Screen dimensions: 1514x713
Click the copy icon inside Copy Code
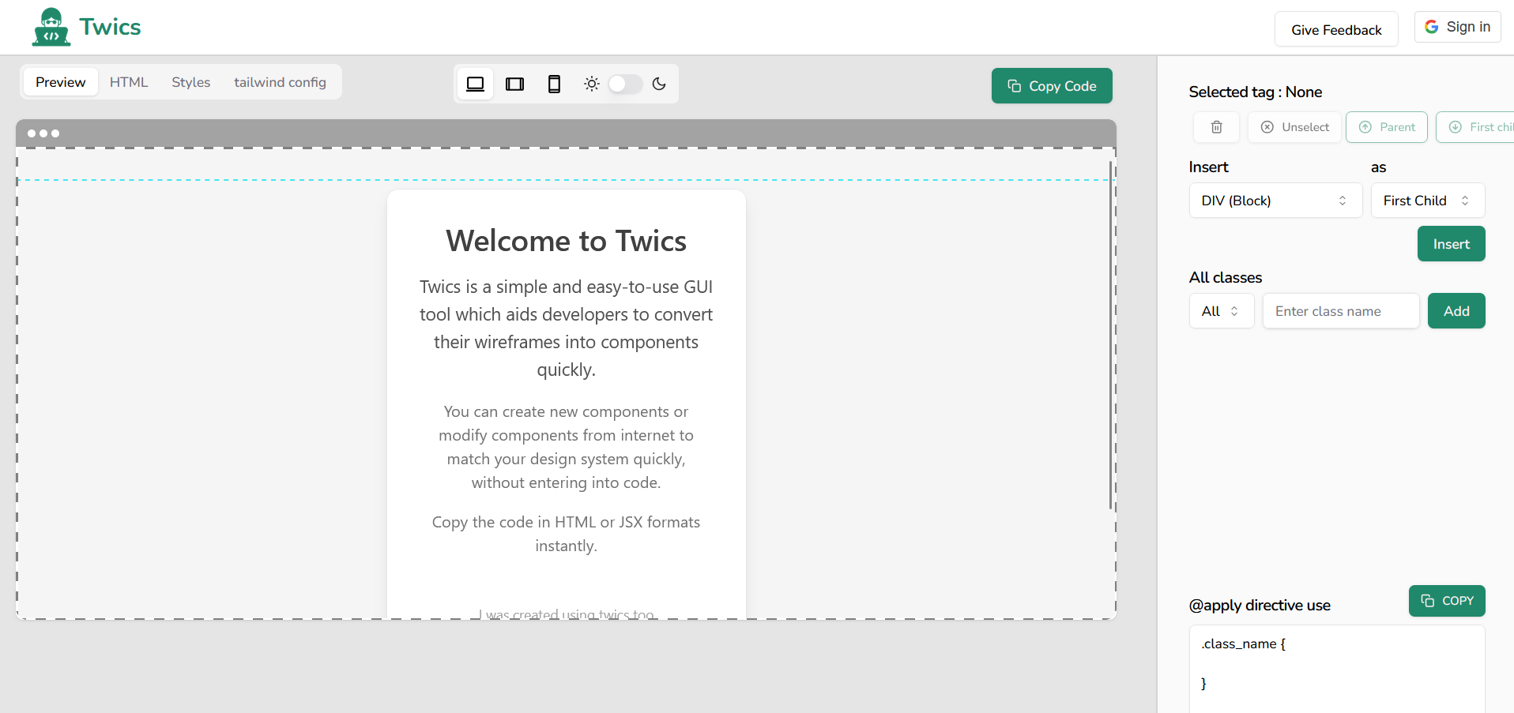pos(1015,85)
